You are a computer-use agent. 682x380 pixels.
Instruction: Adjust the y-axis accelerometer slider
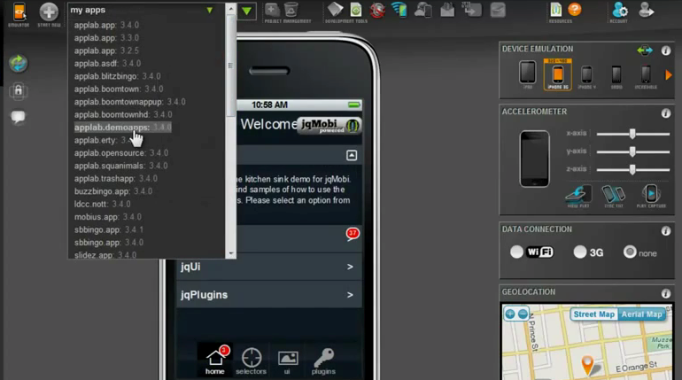pos(632,151)
